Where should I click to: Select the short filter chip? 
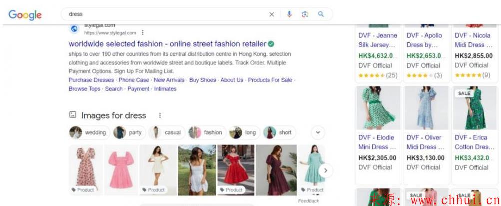tap(279, 132)
